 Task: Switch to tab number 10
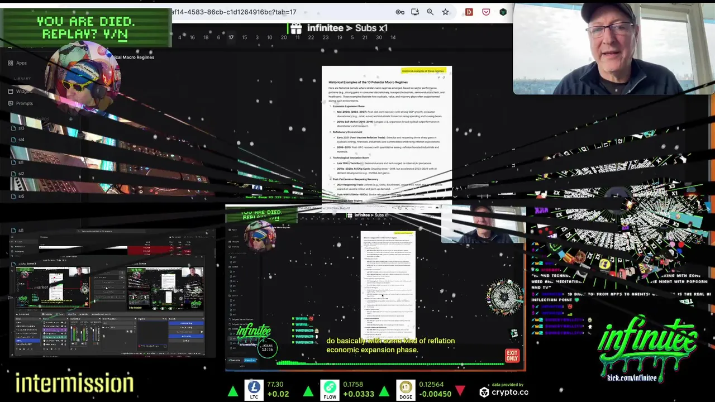(269, 37)
